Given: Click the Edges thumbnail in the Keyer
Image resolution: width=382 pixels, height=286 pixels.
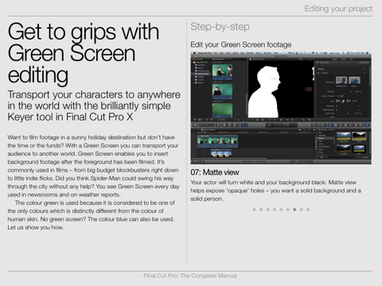Looking at the screenshot, I should coord(354,80).
